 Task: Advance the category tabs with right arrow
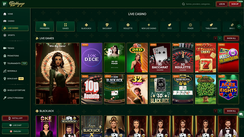[239, 27]
